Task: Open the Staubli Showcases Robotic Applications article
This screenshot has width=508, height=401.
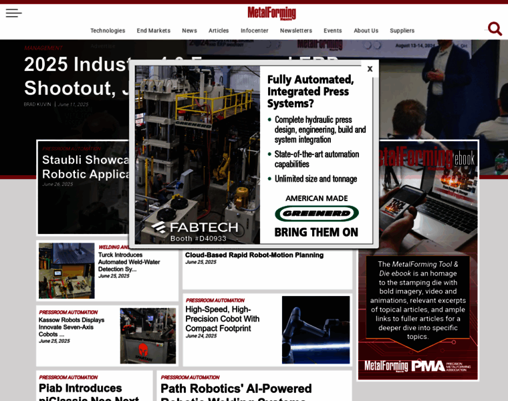Action: [x=86, y=167]
